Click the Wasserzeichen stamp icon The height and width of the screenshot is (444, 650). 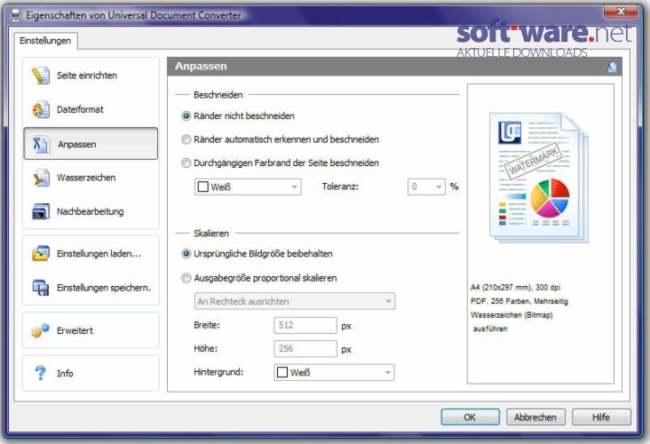click(41, 178)
